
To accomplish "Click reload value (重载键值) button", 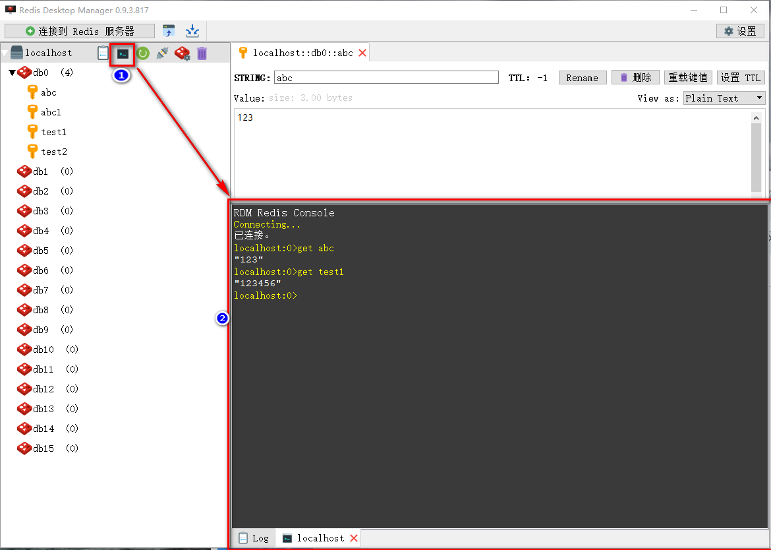I will 688,78.
